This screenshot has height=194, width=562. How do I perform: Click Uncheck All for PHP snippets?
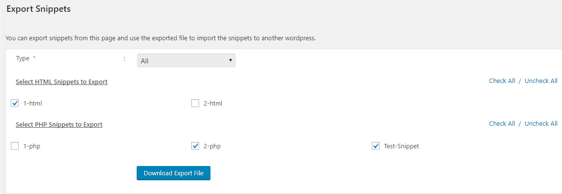[541, 123]
